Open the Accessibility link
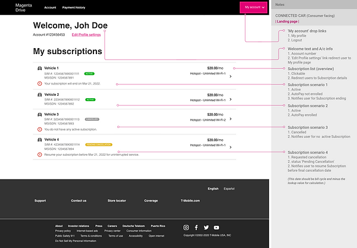 coord(136,236)
